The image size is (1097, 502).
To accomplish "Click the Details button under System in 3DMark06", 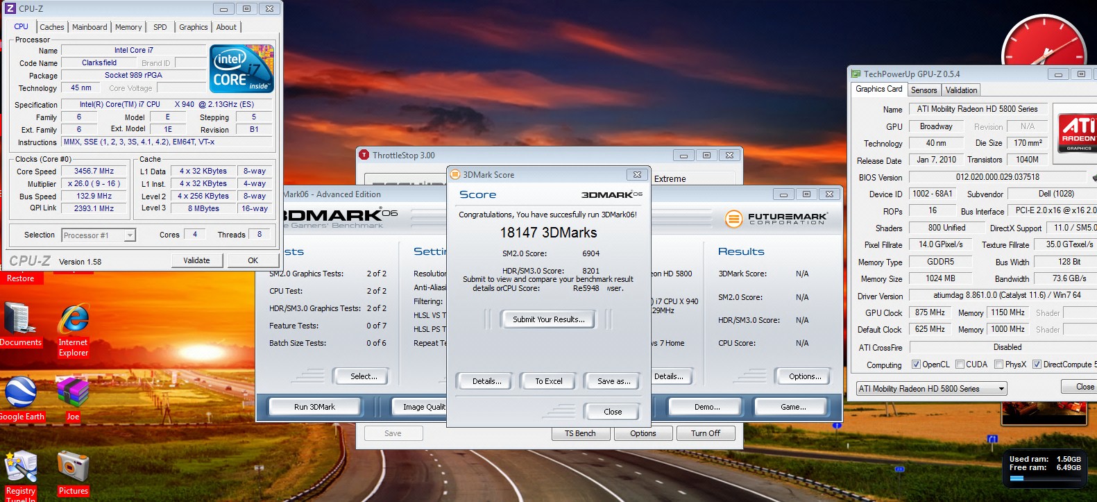I will (670, 376).
